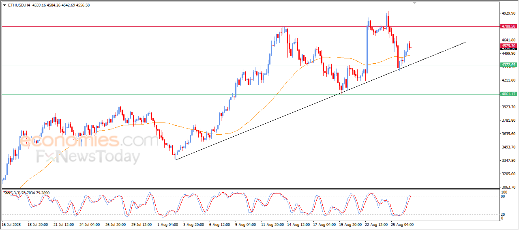The width and height of the screenshot is (519, 230).
Task: Click the 24 Jul 04:00 time label
Action: pos(89,224)
